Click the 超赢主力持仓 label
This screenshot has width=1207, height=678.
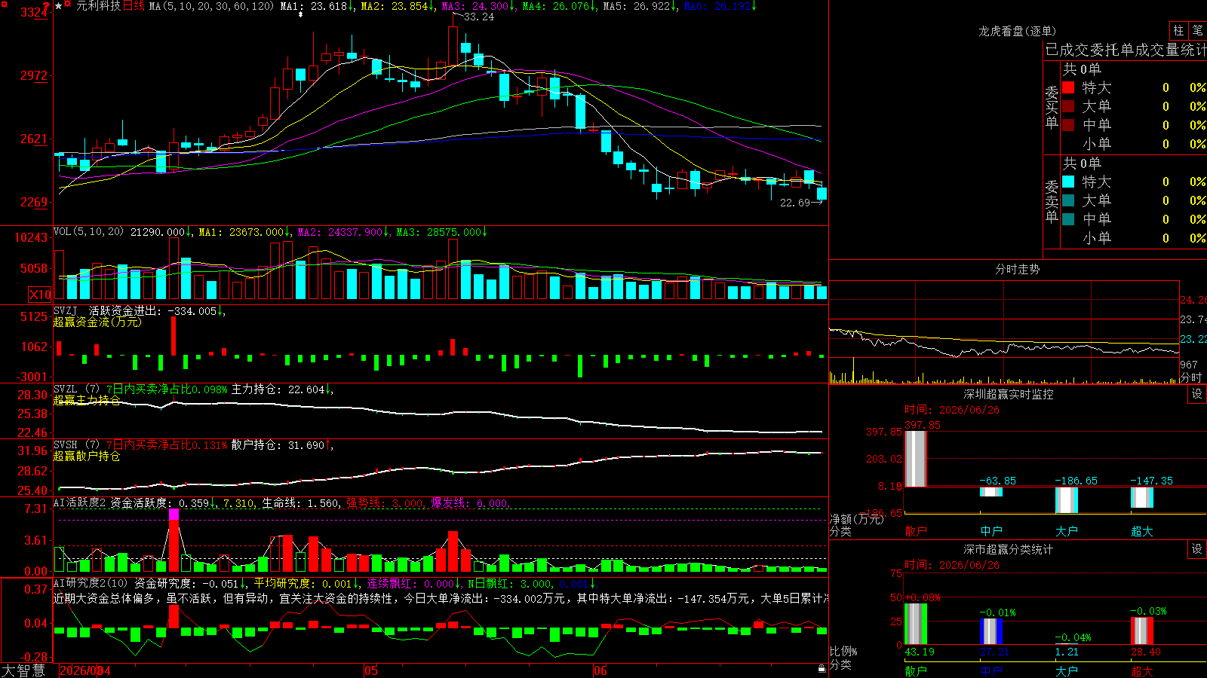87,400
